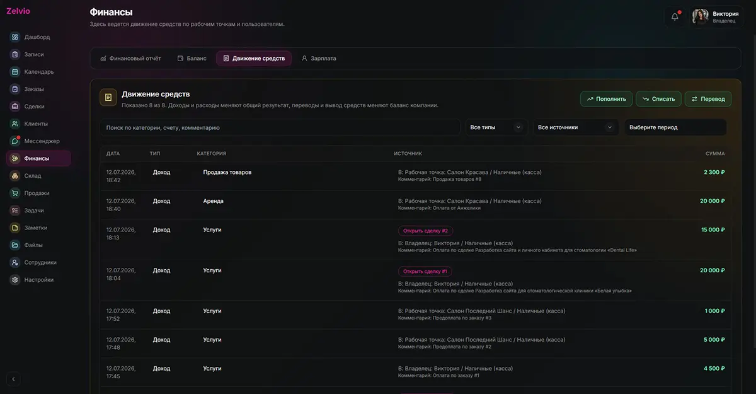Click the ИСТОЧНИК column header

[x=408, y=154]
